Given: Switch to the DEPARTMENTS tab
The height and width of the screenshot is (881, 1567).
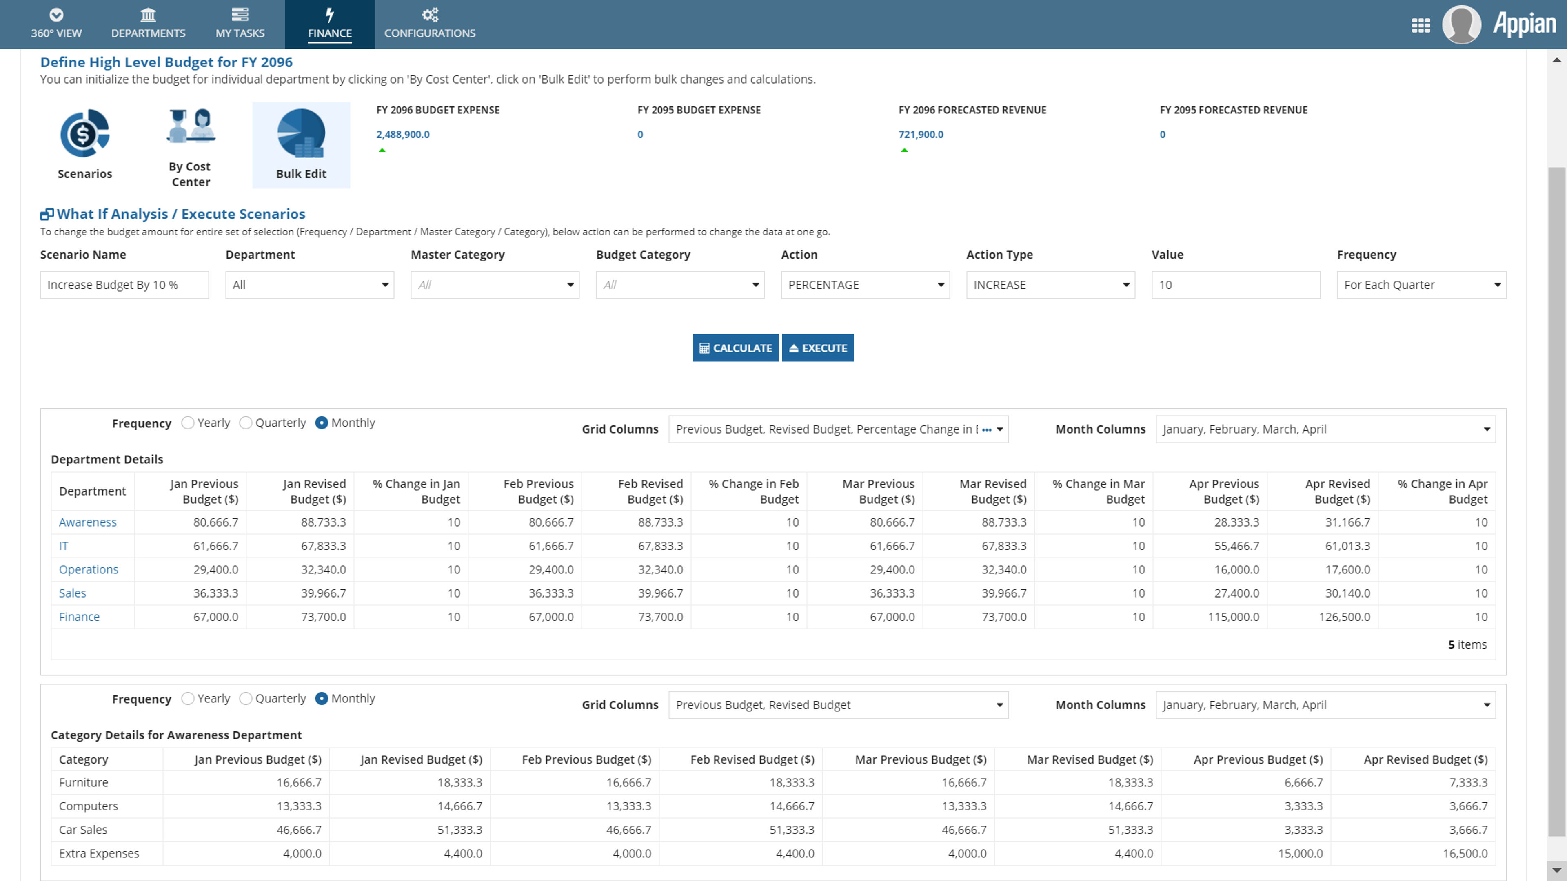Looking at the screenshot, I should click(x=148, y=24).
